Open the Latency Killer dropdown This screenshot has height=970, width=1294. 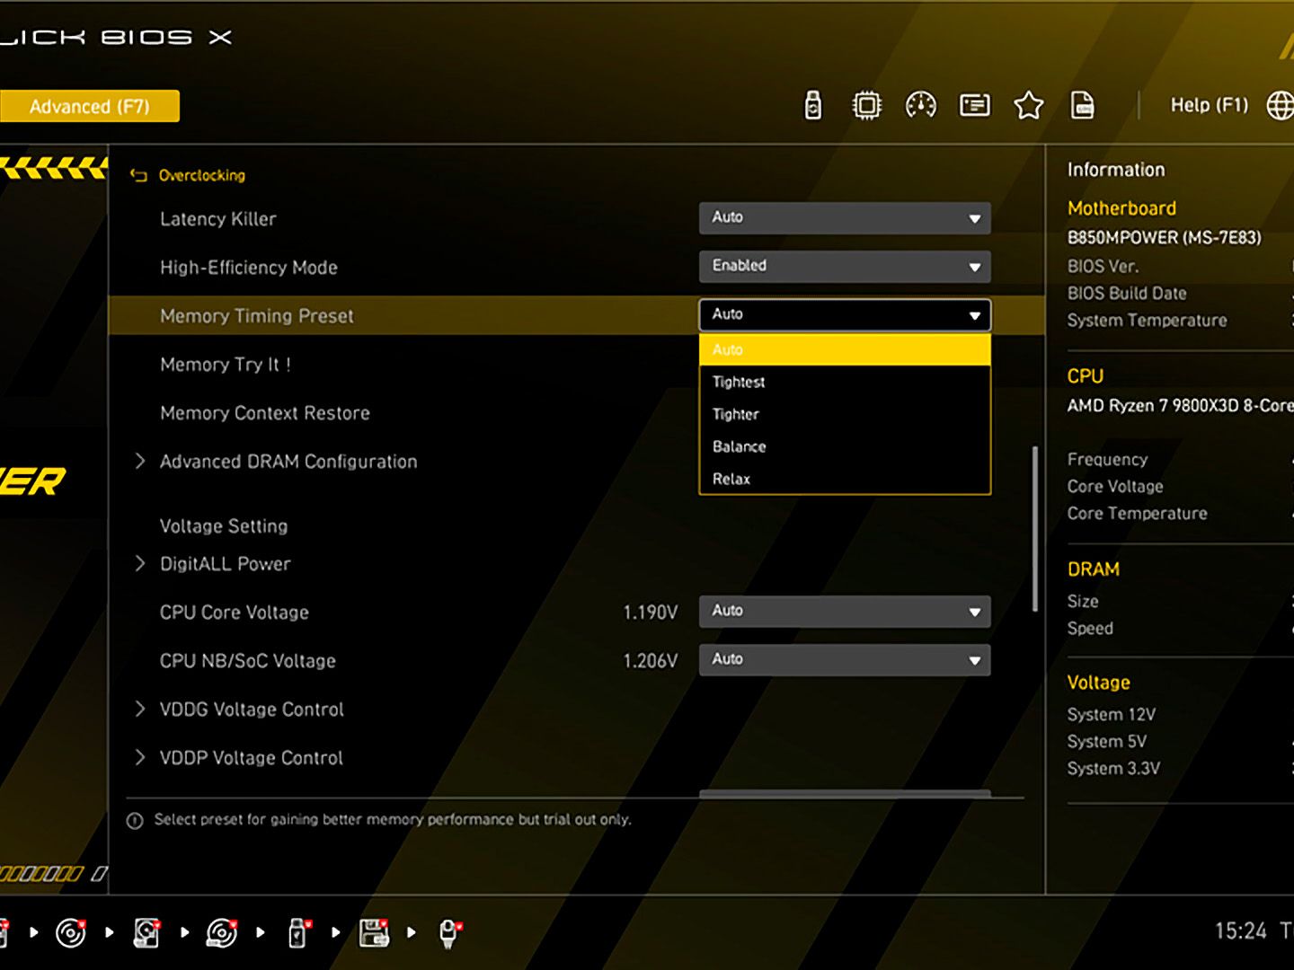point(845,217)
